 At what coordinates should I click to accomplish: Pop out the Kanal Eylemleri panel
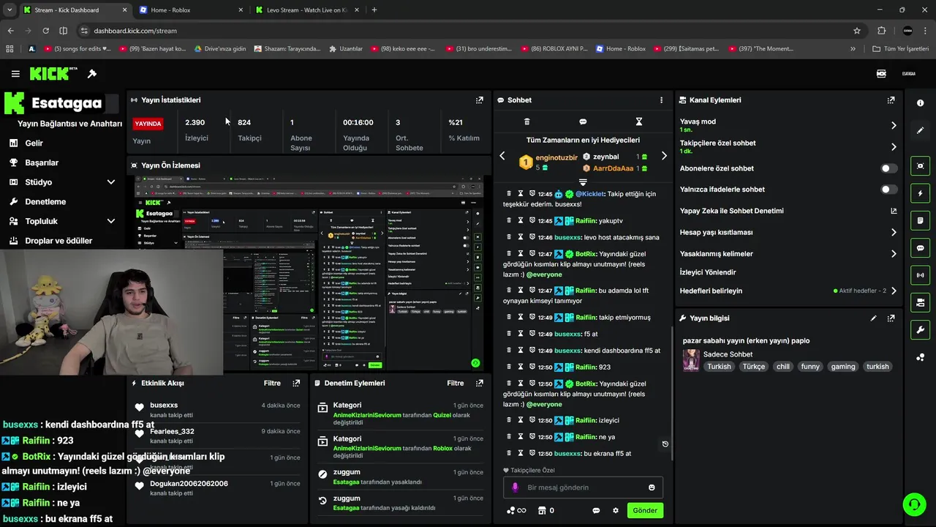(891, 100)
